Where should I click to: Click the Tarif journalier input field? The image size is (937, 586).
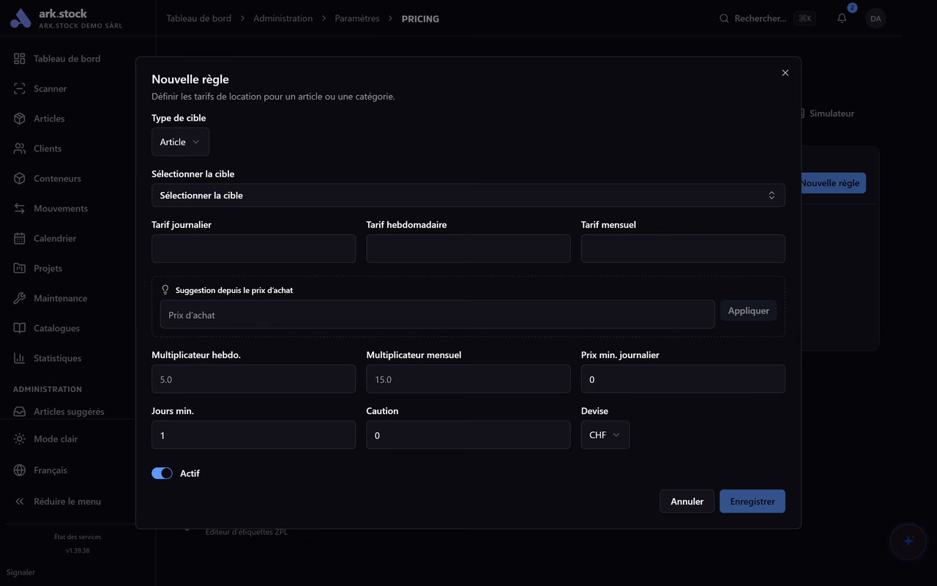pyautogui.click(x=253, y=249)
